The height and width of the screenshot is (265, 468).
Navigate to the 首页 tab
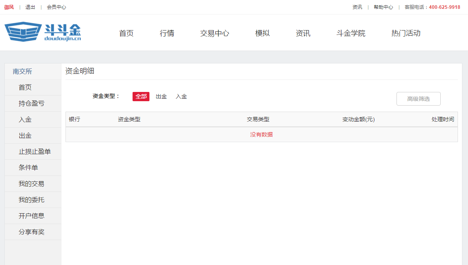tap(126, 33)
